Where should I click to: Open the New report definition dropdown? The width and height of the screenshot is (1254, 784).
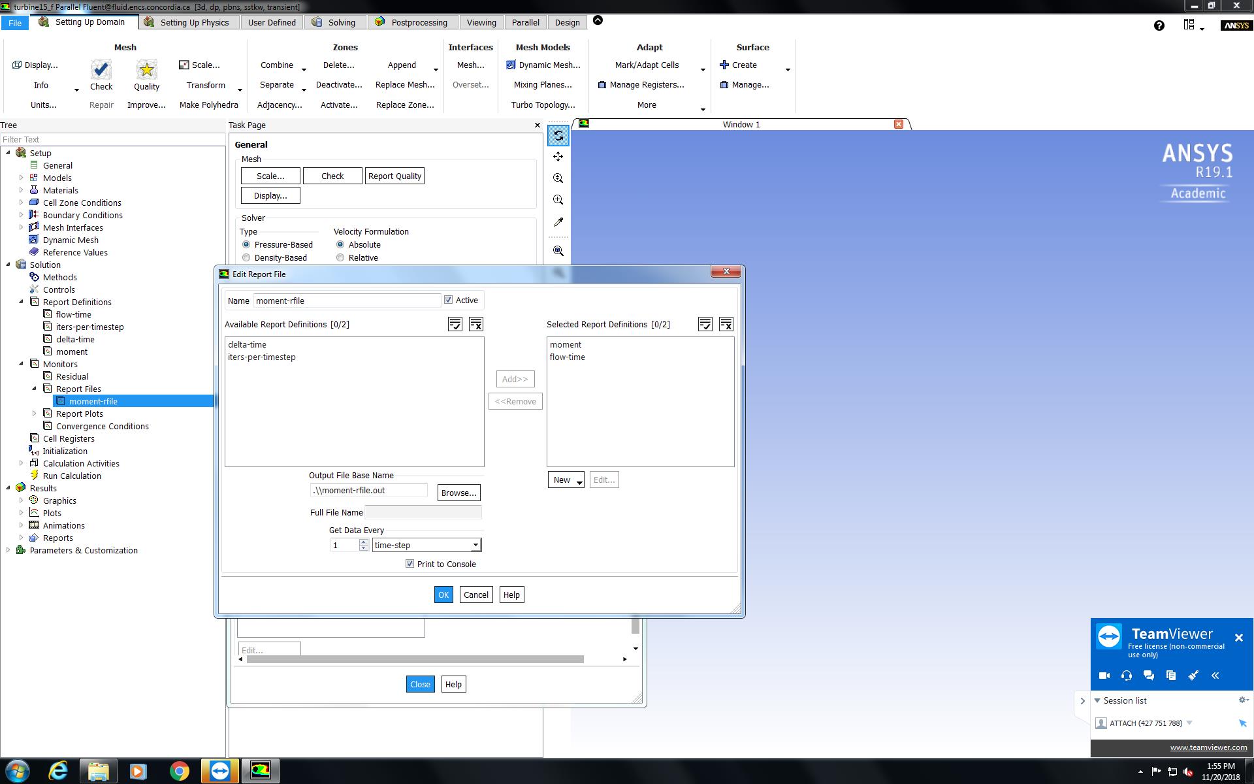(x=566, y=480)
